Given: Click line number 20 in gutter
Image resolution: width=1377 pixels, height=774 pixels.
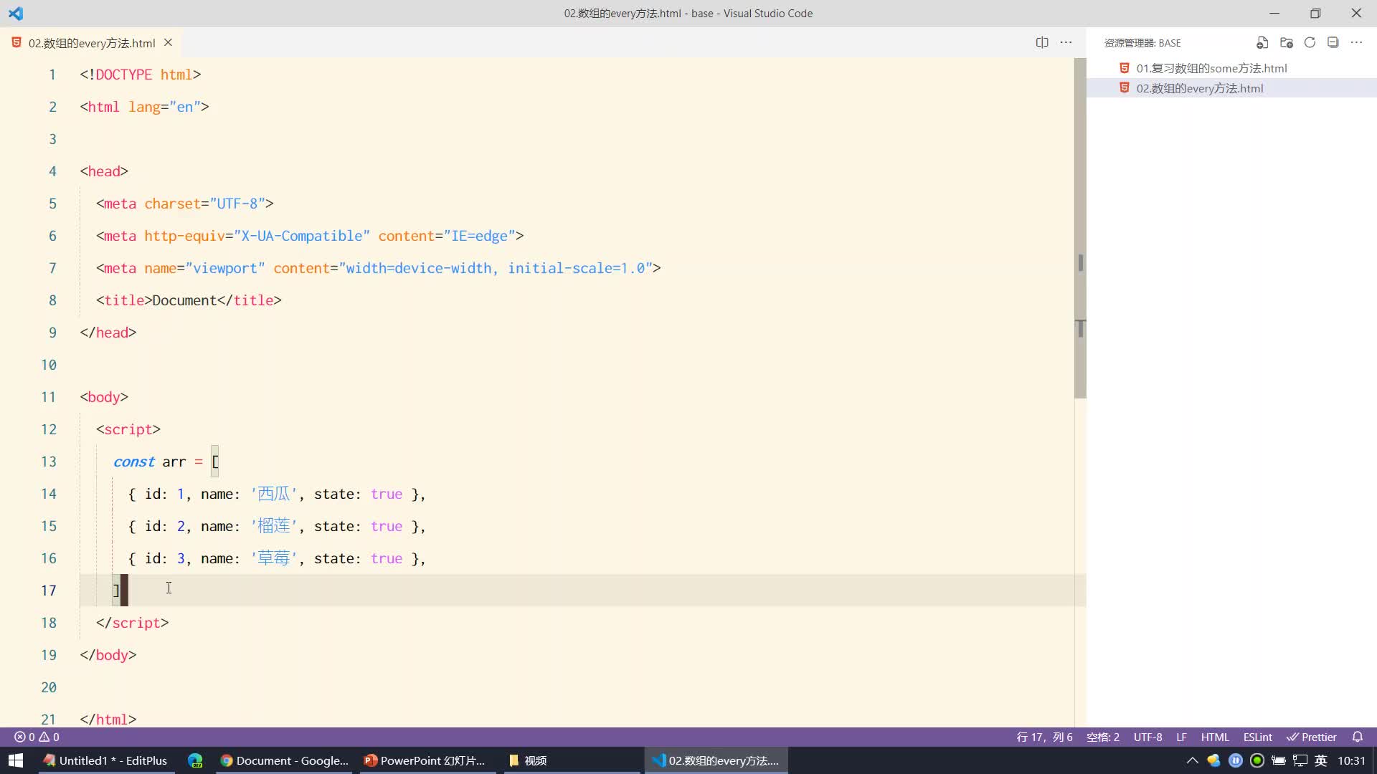Looking at the screenshot, I should click(48, 687).
